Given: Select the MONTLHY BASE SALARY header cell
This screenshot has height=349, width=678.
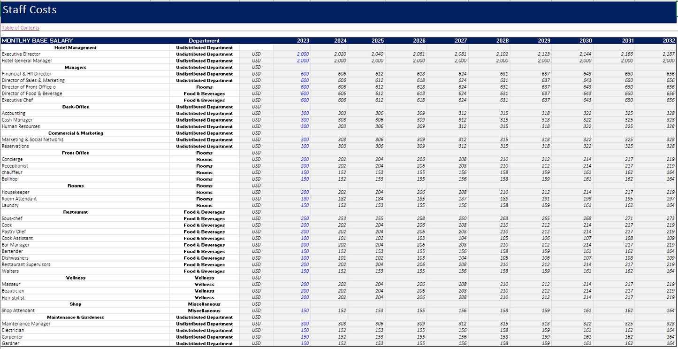Looking at the screenshot, I should tap(38, 41).
